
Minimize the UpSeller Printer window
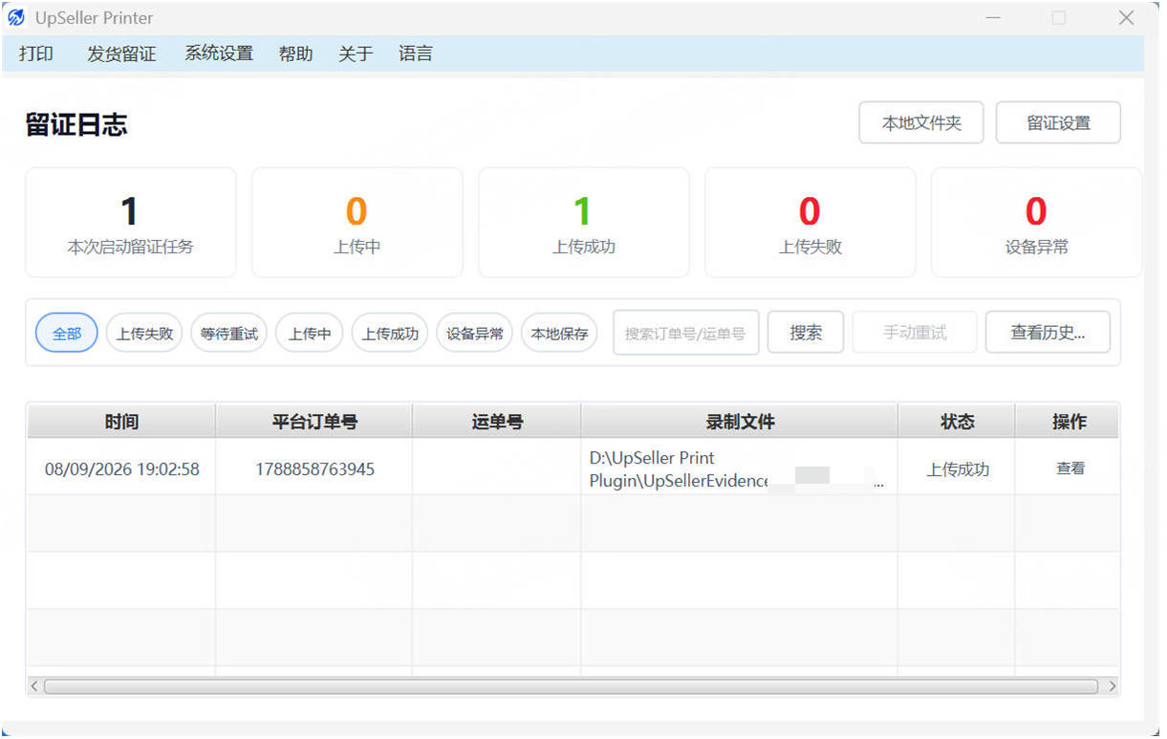tap(994, 18)
